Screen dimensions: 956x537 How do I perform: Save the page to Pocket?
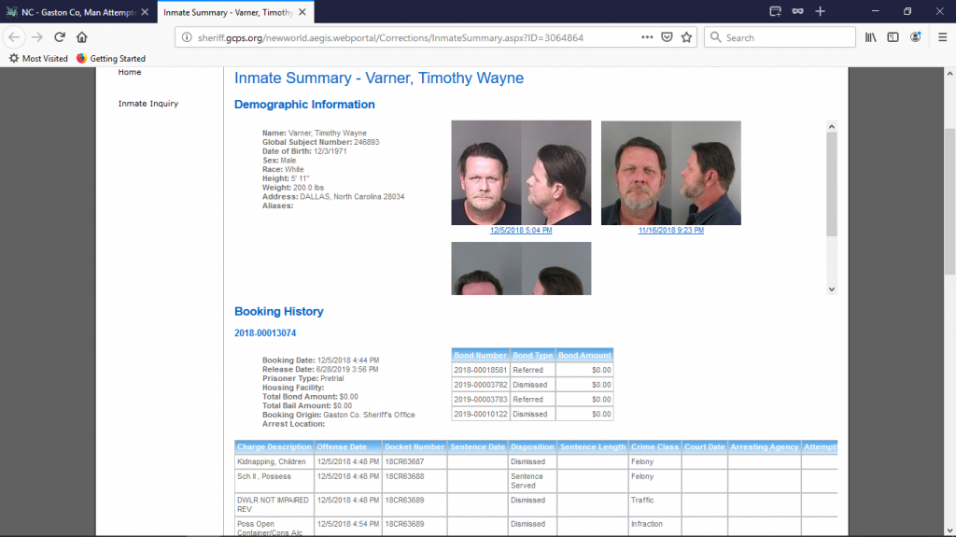(668, 37)
